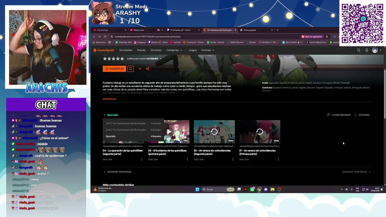The image size is (386, 217).
Task: Replay the E1 episode thumbnail
Action: (x=260, y=132)
